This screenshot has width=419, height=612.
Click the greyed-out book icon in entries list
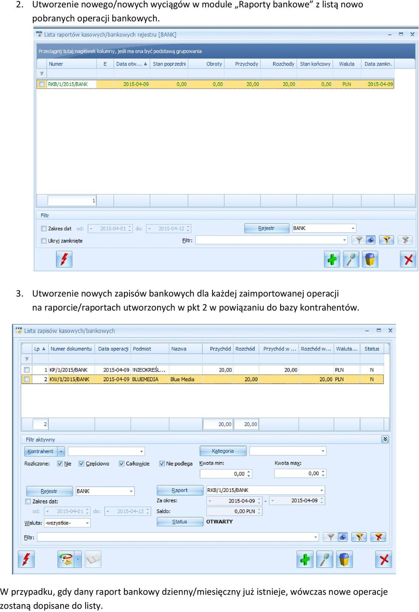tap(93, 559)
